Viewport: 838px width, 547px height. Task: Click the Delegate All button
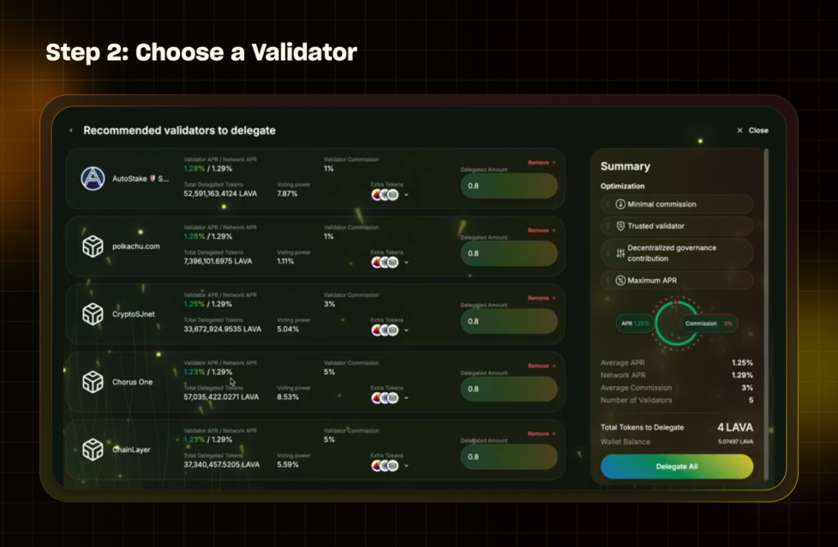coord(677,466)
